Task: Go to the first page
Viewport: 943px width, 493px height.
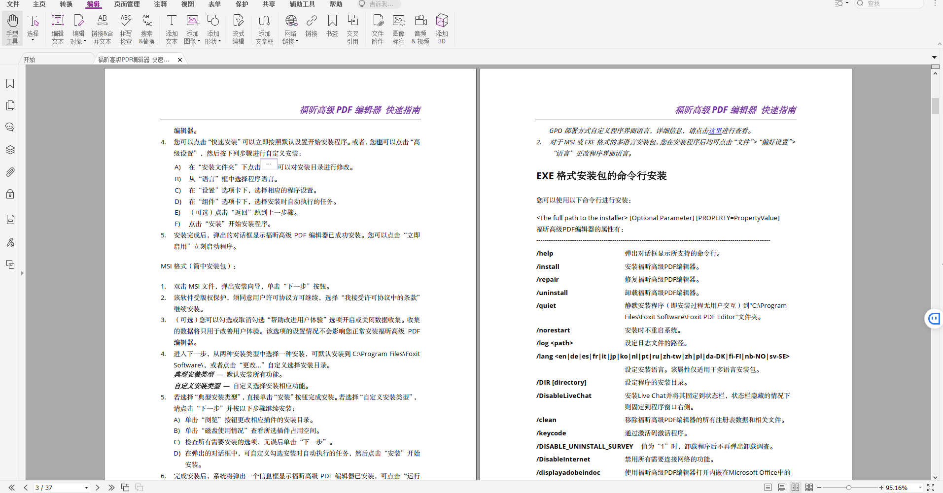Action: click(x=12, y=488)
